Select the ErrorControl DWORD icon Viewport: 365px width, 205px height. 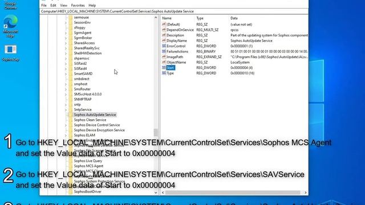point(164,46)
